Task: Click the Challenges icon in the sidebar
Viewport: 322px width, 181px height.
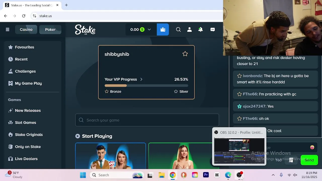Action: [x=11, y=71]
